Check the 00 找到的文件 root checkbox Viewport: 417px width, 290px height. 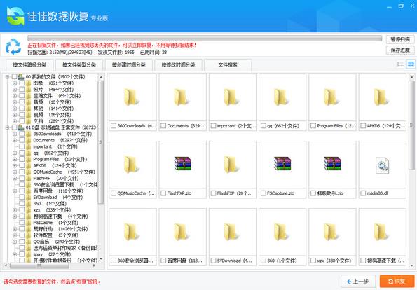click(x=14, y=77)
